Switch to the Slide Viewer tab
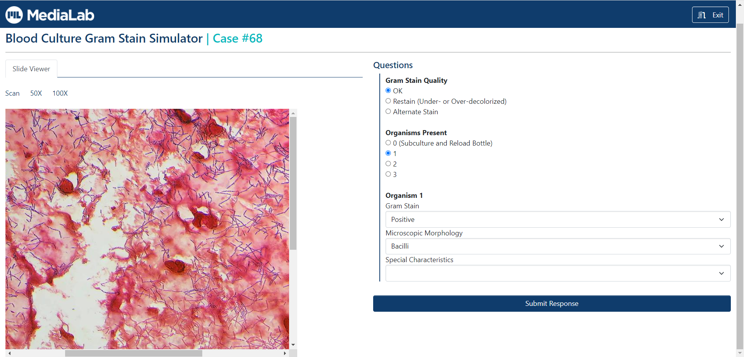 (31, 69)
